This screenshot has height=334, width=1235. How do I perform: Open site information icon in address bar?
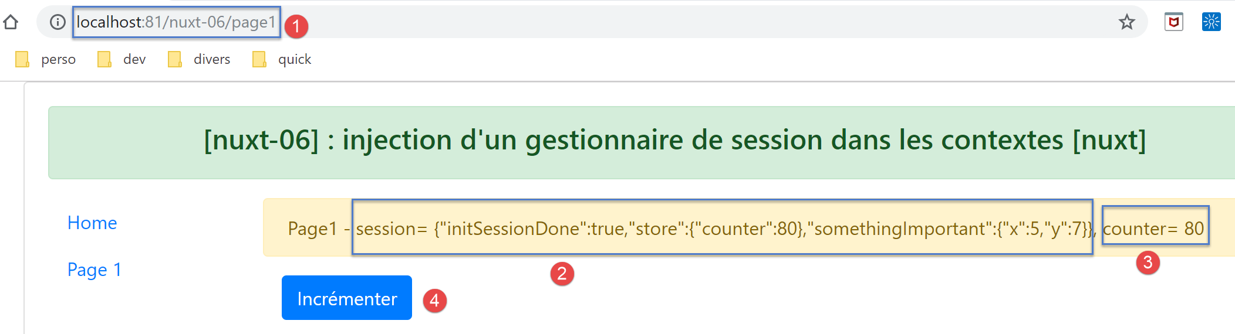[58, 22]
